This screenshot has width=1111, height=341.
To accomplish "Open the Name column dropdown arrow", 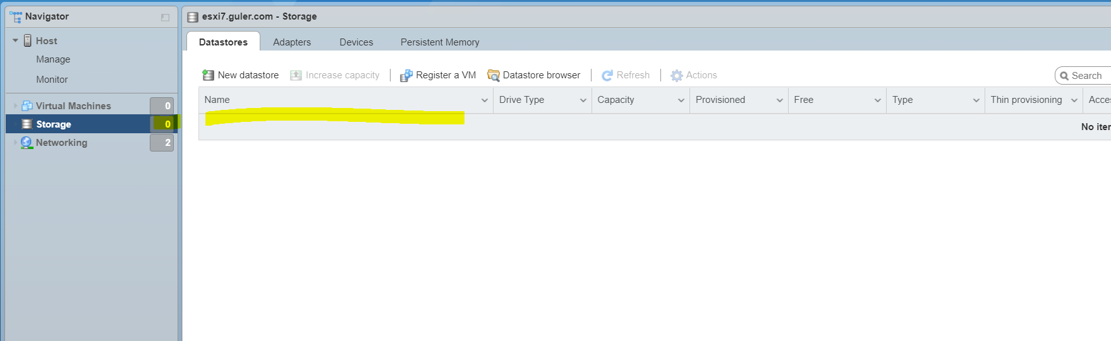I will (x=485, y=100).
